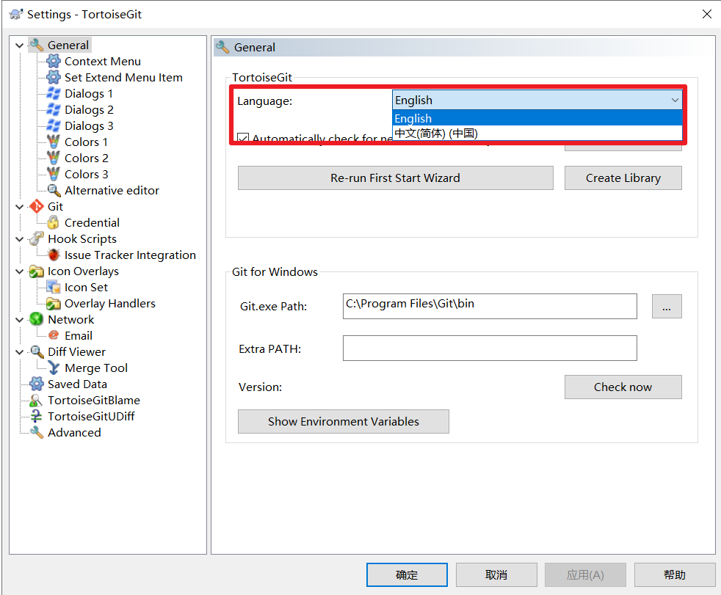Screen dimensions: 721x595
Task: Click the Version: label text
Action: point(260,387)
